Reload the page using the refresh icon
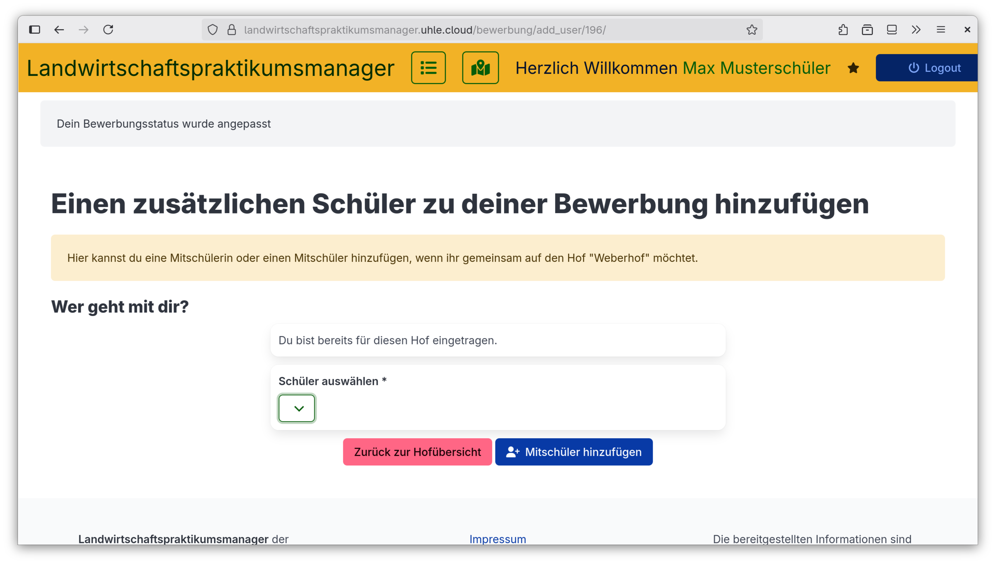995x564 pixels. [108, 29]
